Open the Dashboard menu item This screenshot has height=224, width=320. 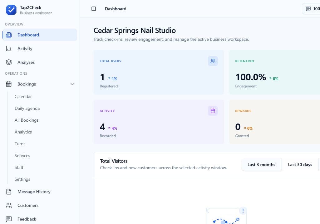point(40,35)
